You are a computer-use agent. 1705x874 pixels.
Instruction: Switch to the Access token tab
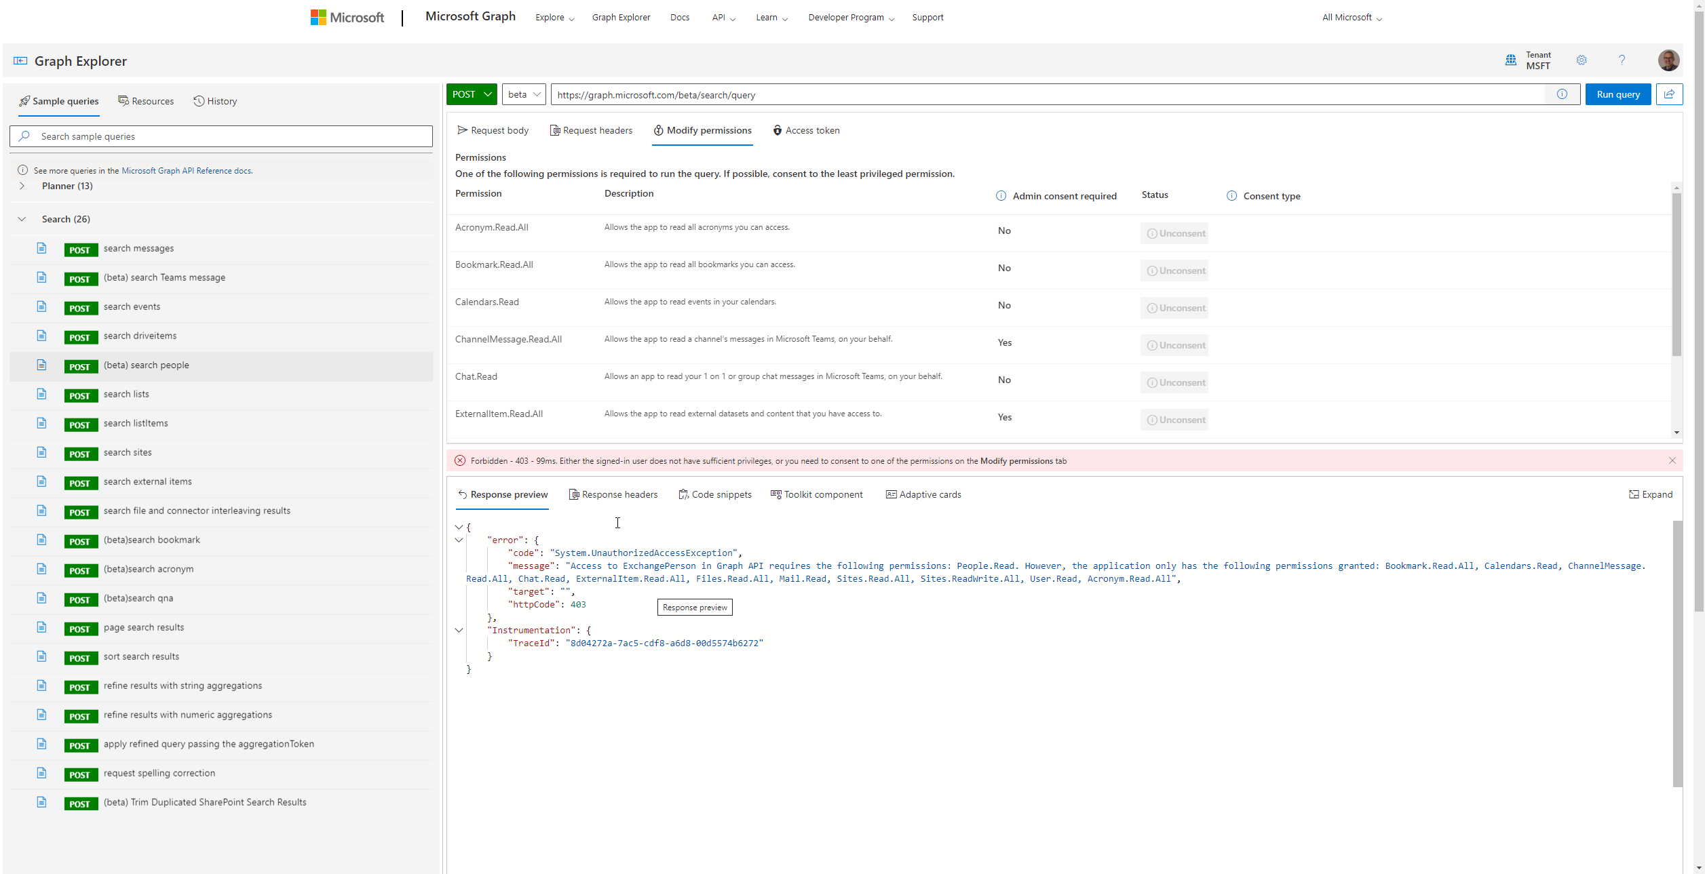807,130
